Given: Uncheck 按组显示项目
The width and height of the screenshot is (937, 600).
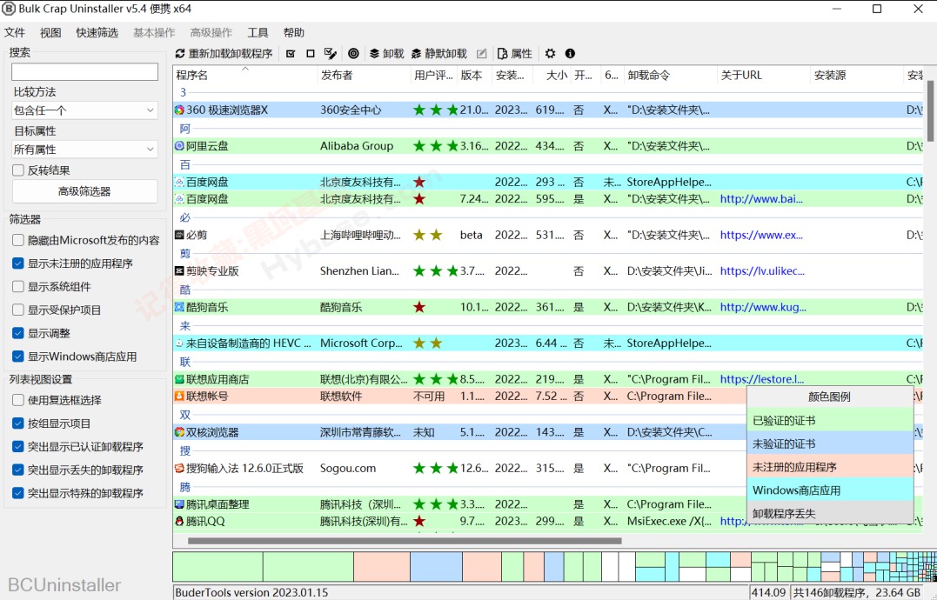Looking at the screenshot, I should [18, 423].
